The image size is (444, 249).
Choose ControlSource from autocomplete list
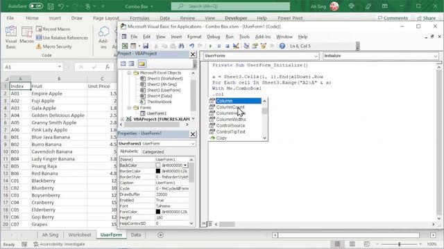point(230,126)
